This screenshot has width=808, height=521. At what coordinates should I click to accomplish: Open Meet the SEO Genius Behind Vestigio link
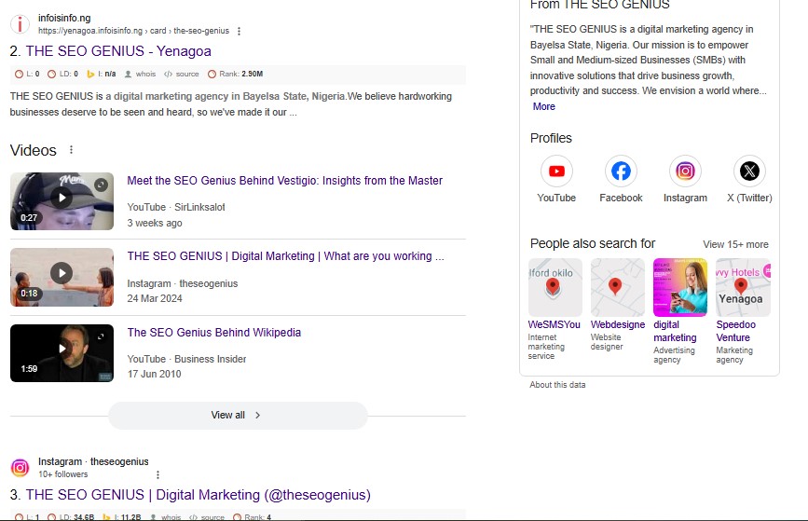[x=284, y=181]
